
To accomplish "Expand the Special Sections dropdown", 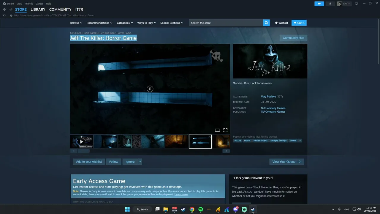I will [x=172, y=23].
